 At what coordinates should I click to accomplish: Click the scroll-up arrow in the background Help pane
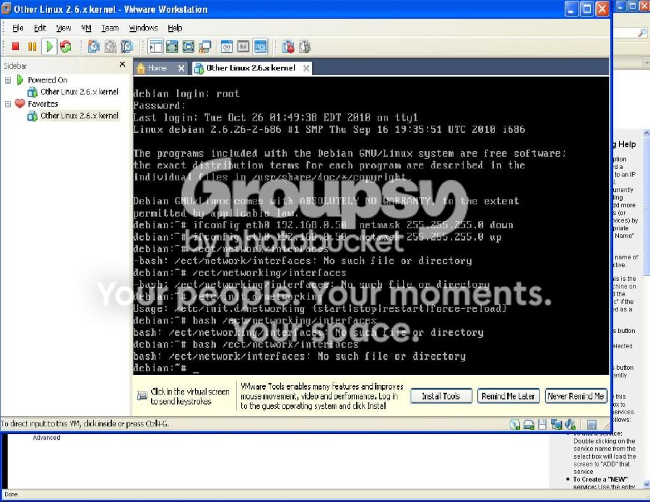(646, 133)
